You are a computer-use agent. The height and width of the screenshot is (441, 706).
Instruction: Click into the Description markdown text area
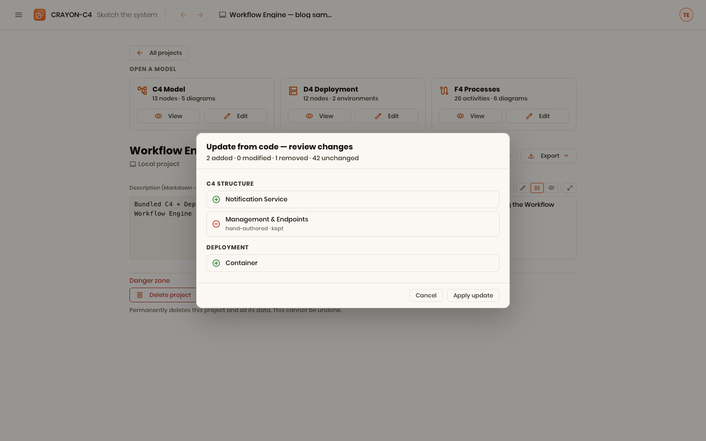coord(163,228)
